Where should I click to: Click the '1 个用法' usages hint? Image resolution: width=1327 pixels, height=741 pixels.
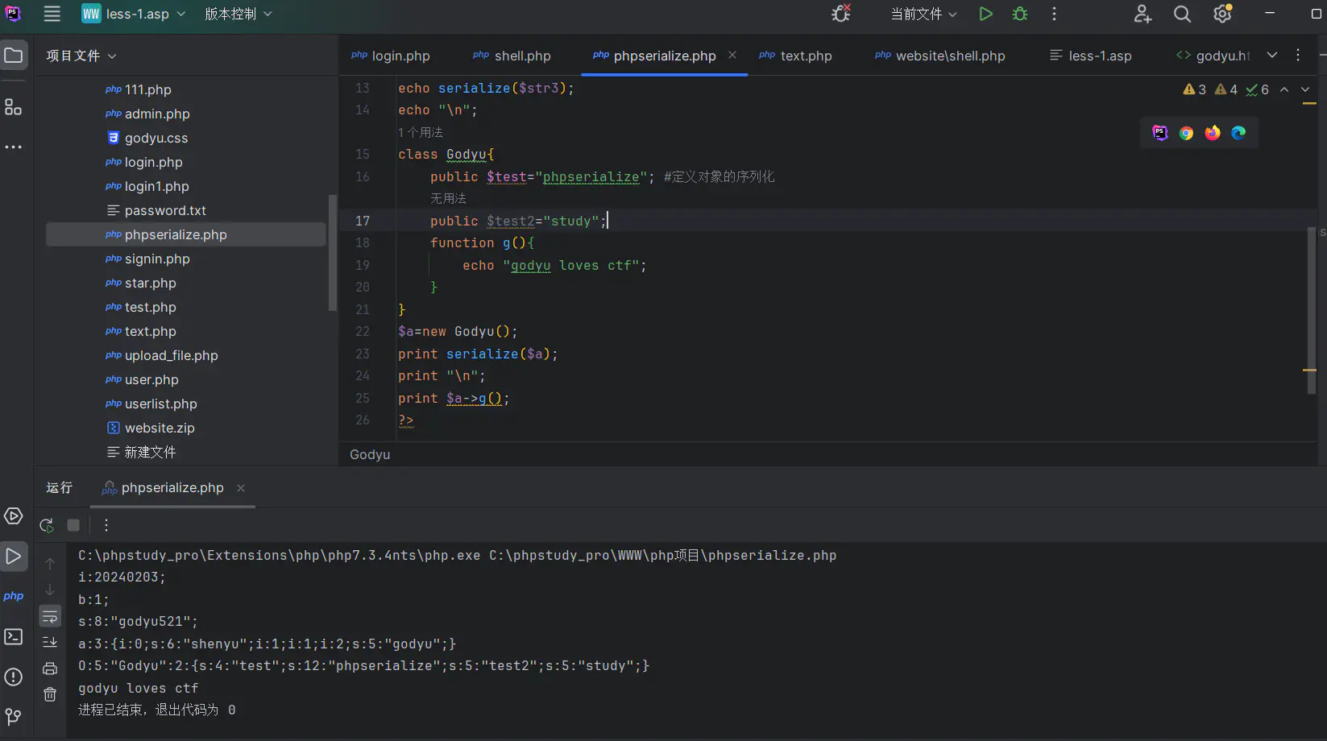coord(421,132)
